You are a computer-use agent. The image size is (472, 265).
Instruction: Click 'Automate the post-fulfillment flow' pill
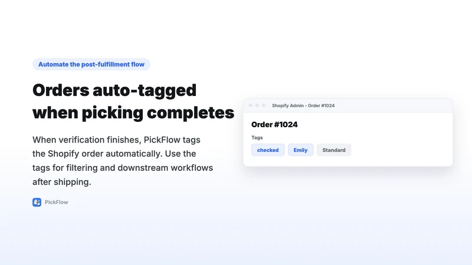[x=91, y=64]
